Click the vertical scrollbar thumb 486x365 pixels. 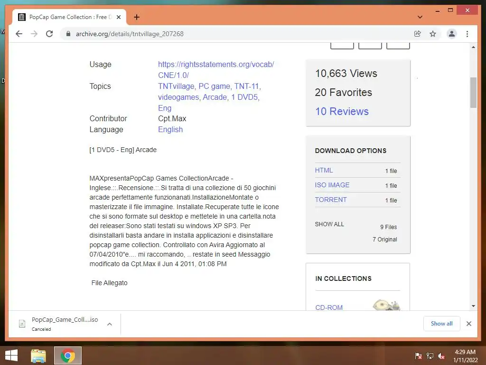coord(473,93)
